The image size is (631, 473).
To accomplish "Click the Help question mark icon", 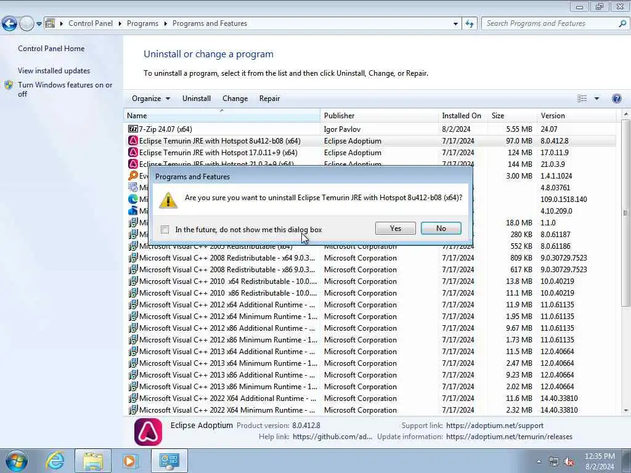I will 616,99.
